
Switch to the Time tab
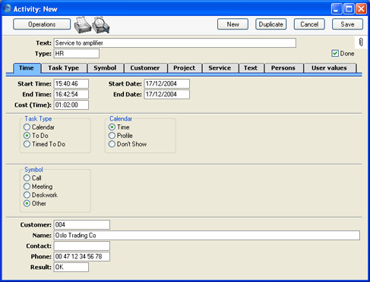click(27, 68)
